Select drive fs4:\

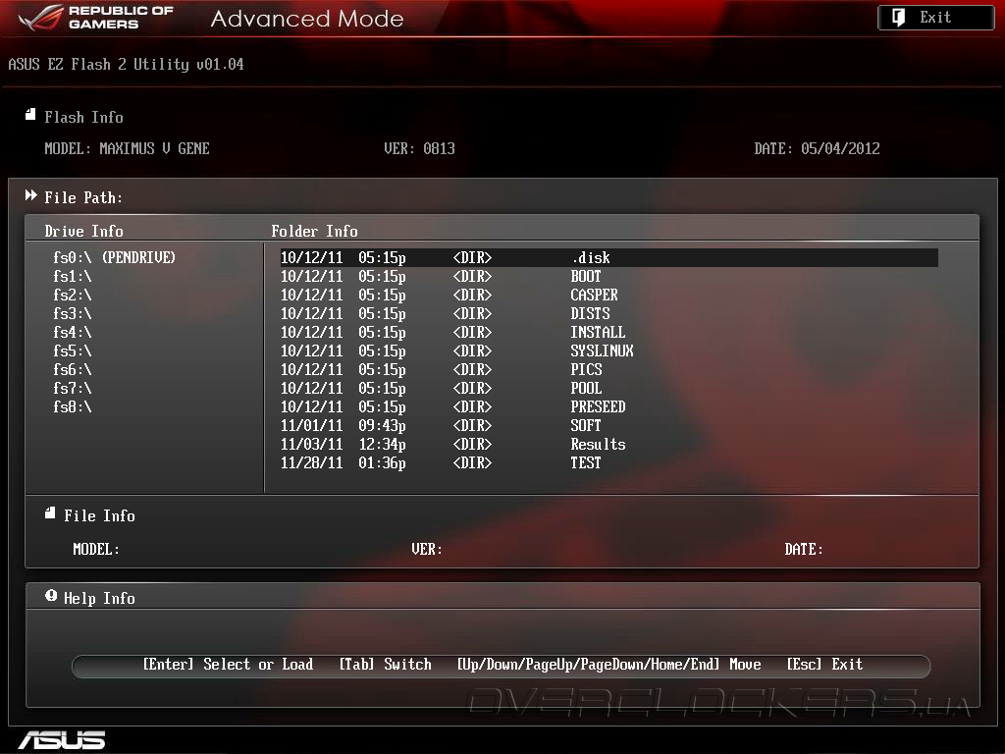(73, 332)
